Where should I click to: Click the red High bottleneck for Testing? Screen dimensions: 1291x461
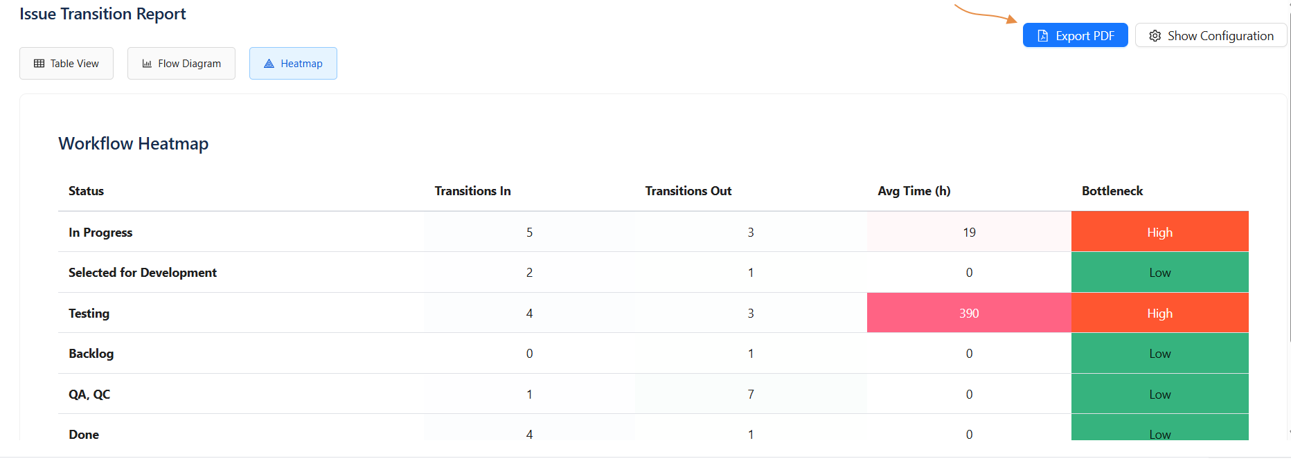click(1159, 313)
